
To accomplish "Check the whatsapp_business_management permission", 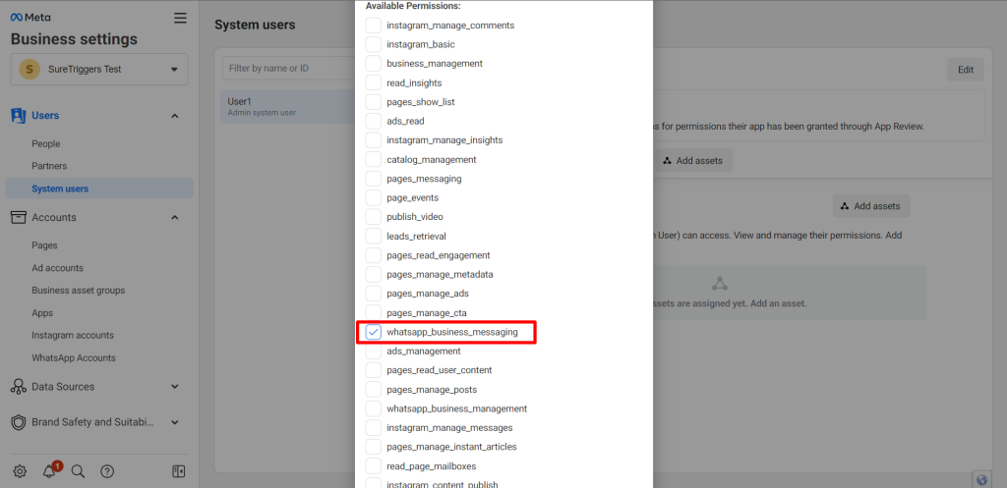I will coord(374,408).
